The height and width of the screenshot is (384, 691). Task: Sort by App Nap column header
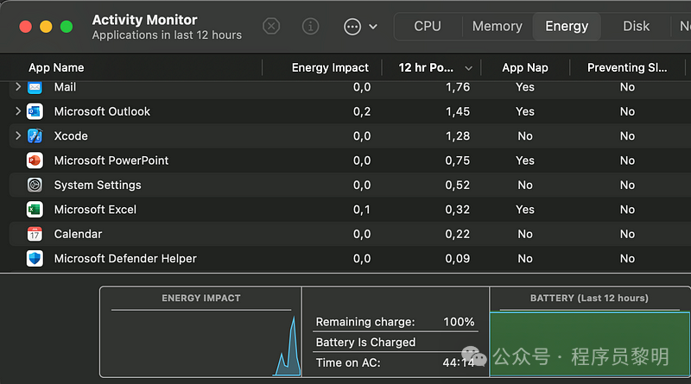pyautogui.click(x=524, y=67)
